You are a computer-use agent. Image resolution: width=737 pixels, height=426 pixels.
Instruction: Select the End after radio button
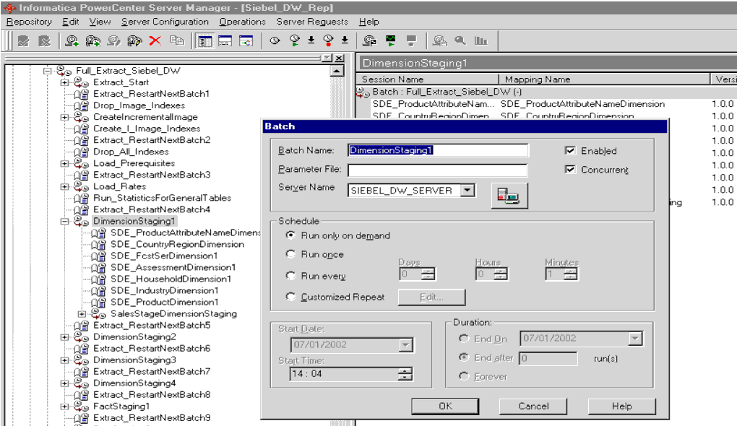point(464,357)
